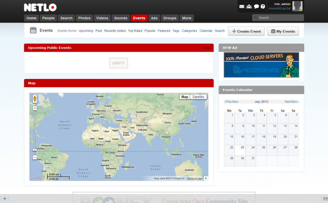The image size is (328, 203).
Task: Open the Upcoming events link
Action: (x=86, y=31)
